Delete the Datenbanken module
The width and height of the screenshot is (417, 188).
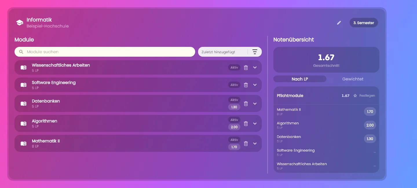(246, 104)
